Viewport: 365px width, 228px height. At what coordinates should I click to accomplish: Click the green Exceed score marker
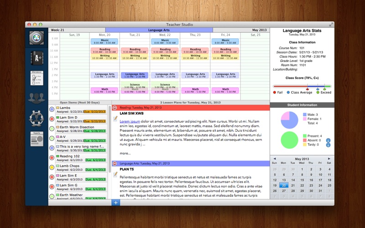click(324, 89)
